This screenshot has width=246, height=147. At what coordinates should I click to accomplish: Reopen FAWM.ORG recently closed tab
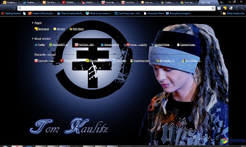coord(71,60)
